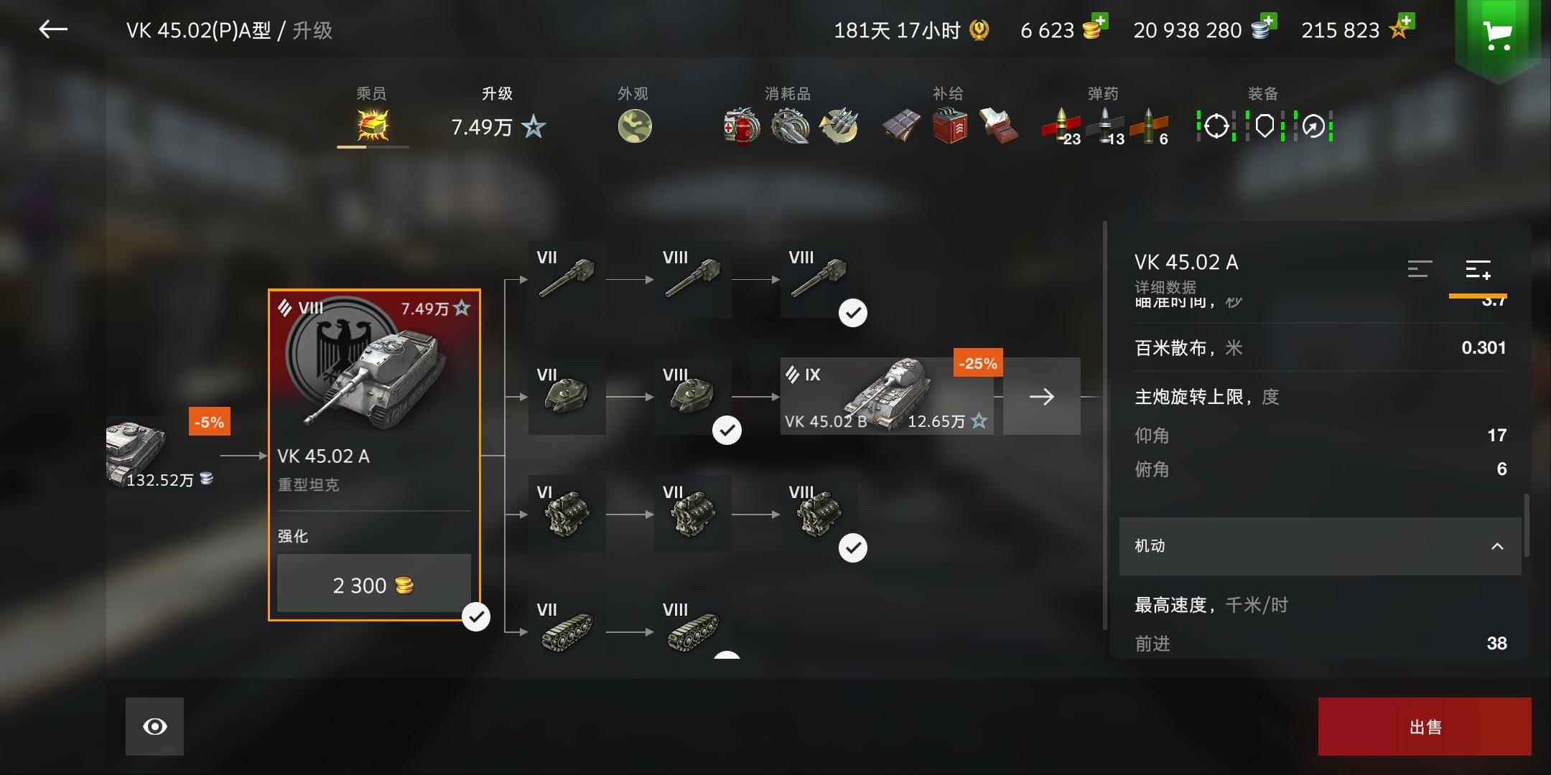Select the tier VII turret module
Screen dimensions: 1551x775
(x=567, y=396)
